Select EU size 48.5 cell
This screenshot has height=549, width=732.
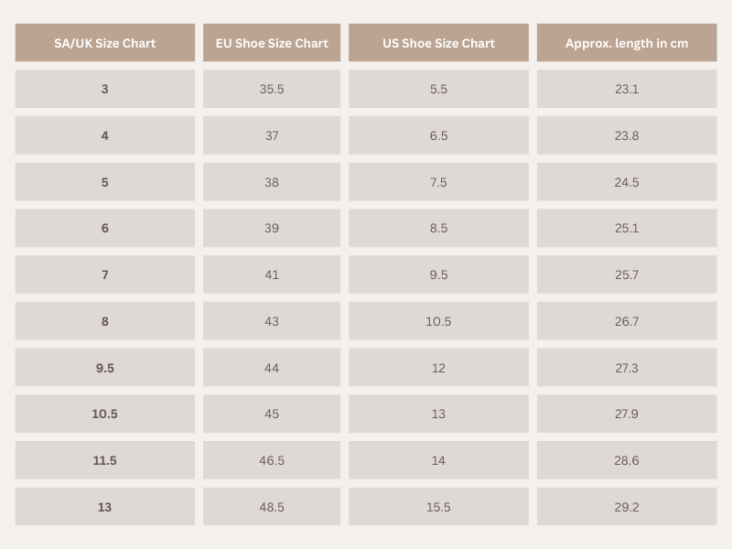pyautogui.click(x=272, y=507)
